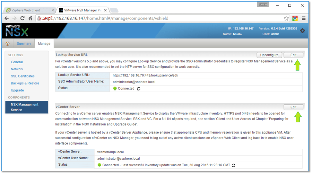
Task: Open the NSX settings gear icon
Action: point(302,31)
